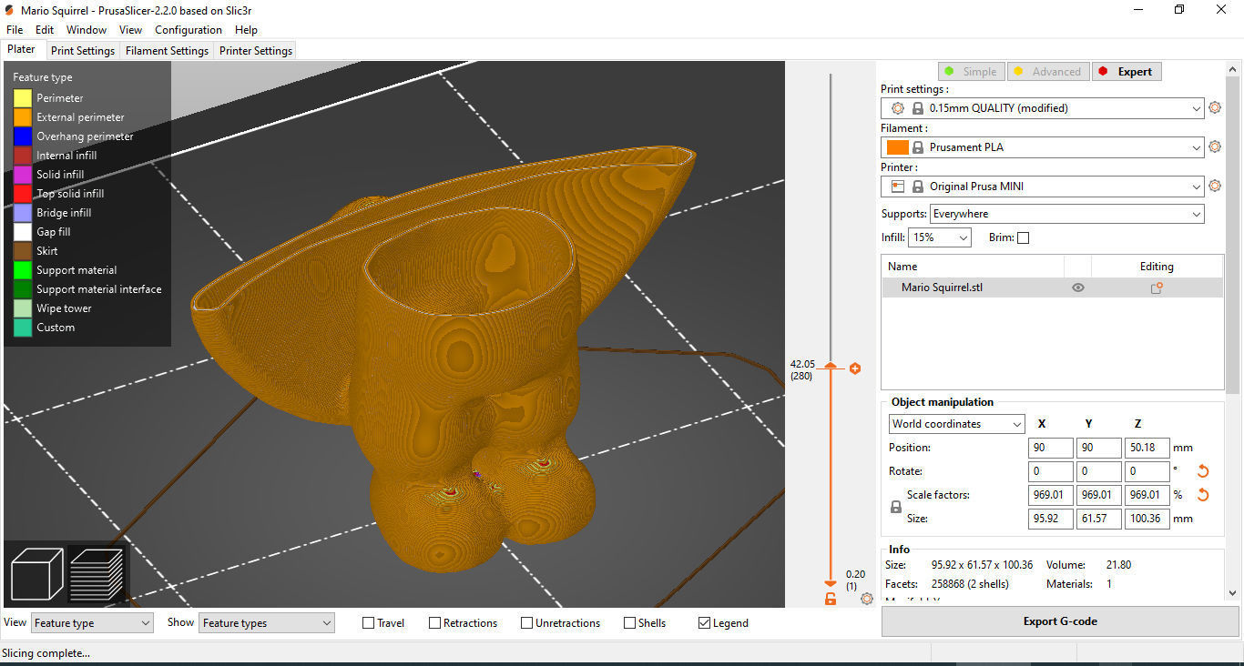1244x666 pixels.
Task: Click PrusaSlicer title bar app icon
Action: pos(9,10)
